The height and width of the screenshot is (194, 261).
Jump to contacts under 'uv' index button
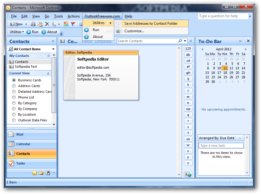tap(188, 139)
